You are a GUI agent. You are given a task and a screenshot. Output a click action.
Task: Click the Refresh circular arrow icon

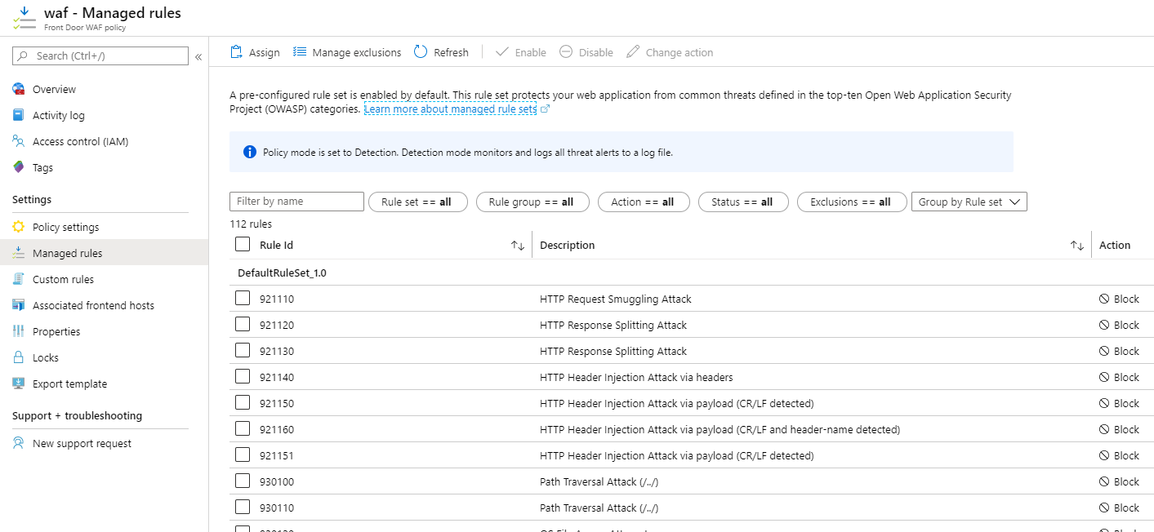[x=421, y=52]
